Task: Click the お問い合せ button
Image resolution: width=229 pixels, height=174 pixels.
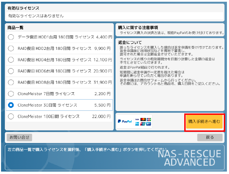Action: click(19, 137)
